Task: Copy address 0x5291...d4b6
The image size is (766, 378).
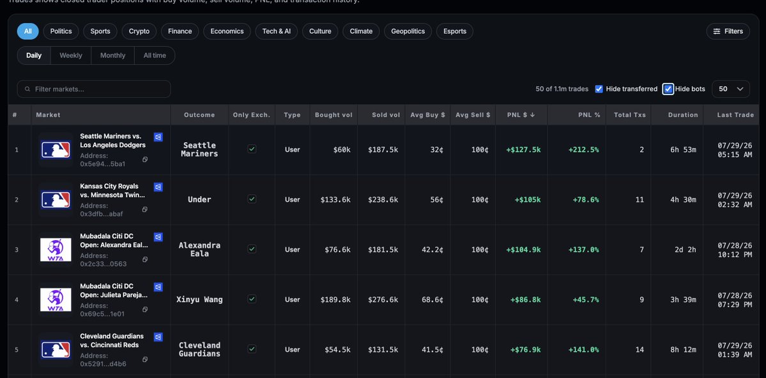Action: pyautogui.click(x=145, y=359)
